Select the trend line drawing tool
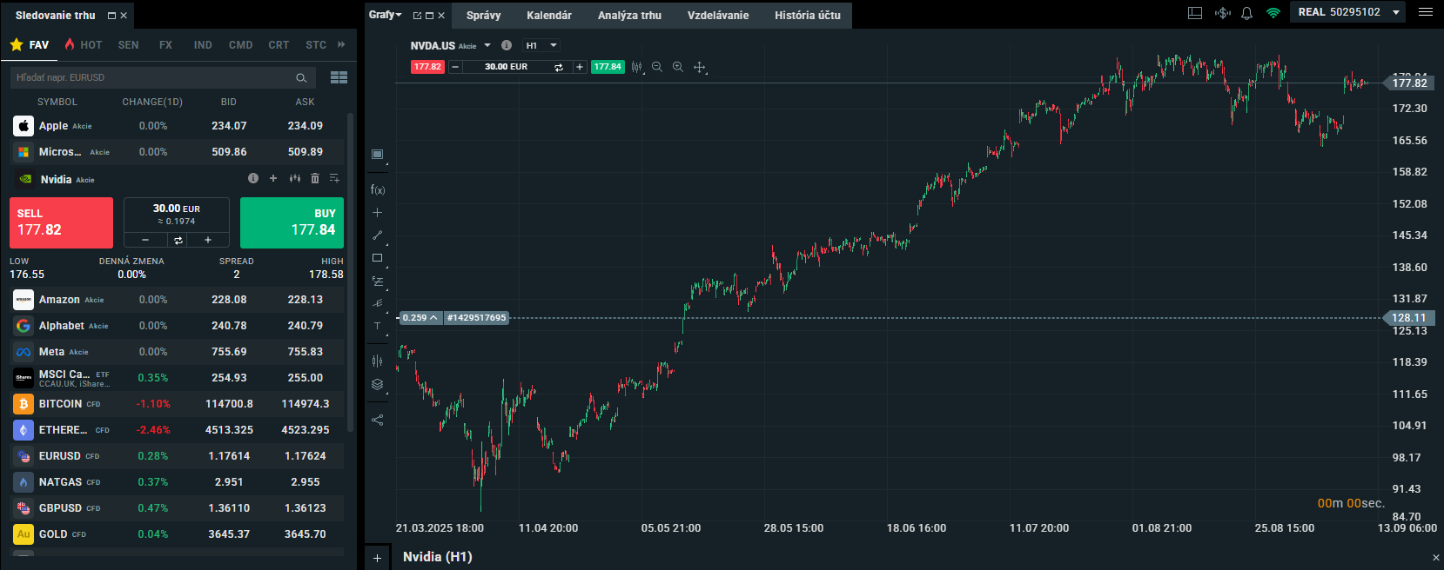Screen dimensions: 1444x570 point(378,235)
